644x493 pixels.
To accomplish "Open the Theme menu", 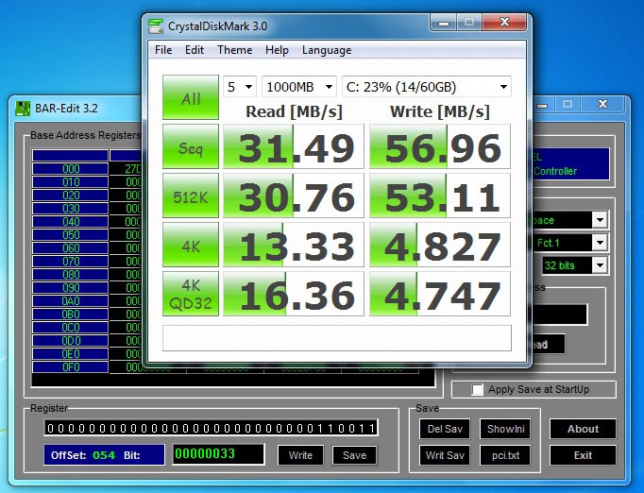I will (234, 50).
